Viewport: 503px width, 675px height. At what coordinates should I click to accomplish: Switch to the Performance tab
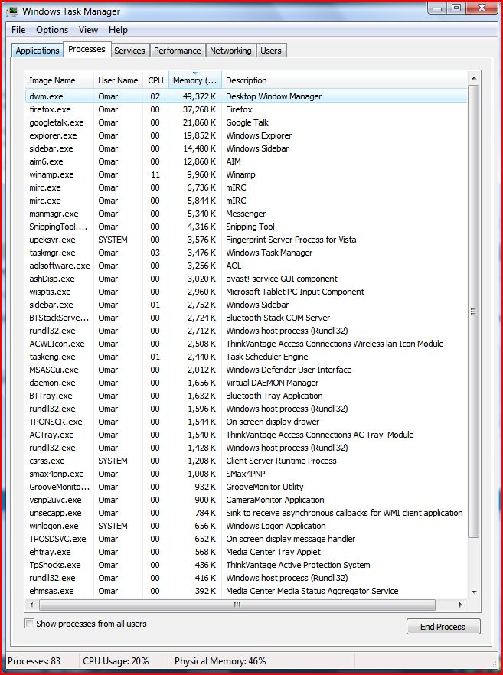point(178,51)
